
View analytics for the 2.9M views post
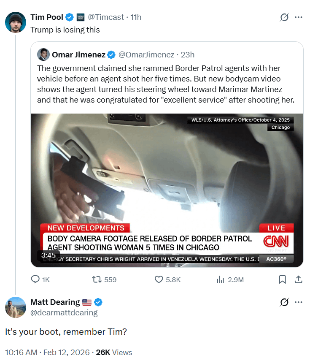click(x=221, y=279)
